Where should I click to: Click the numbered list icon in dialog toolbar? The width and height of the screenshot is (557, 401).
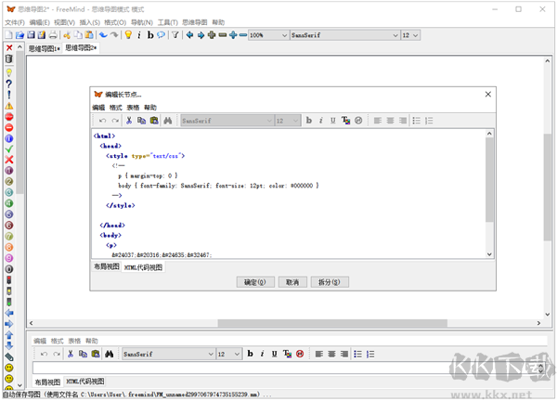click(429, 121)
